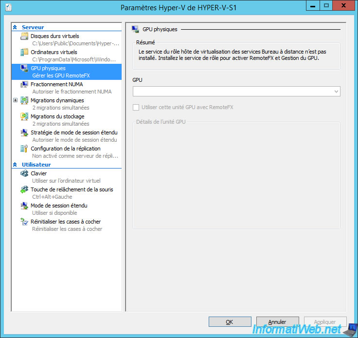The image size is (358, 338).
Task: Close the Paramètres Hyper-V window
Action: click(343, 6)
